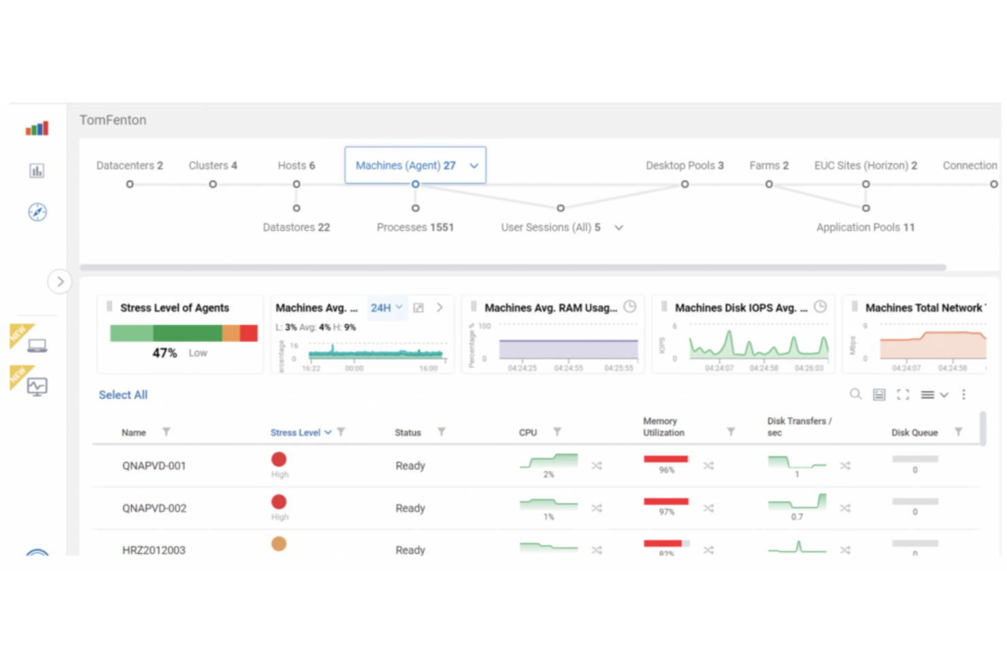This screenshot has width=1007, height=671.
Task: Click the clock icon on Machines Avg RAM widget
Action: click(x=629, y=307)
